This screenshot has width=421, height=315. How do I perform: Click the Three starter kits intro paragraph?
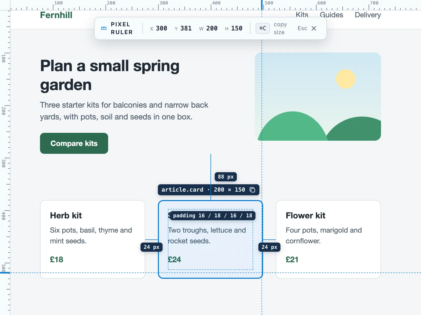[124, 111]
